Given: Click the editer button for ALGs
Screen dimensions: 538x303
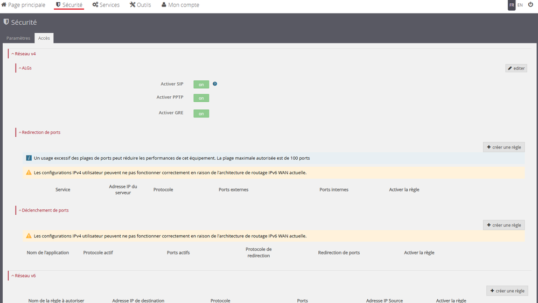Looking at the screenshot, I should tap(516, 68).
